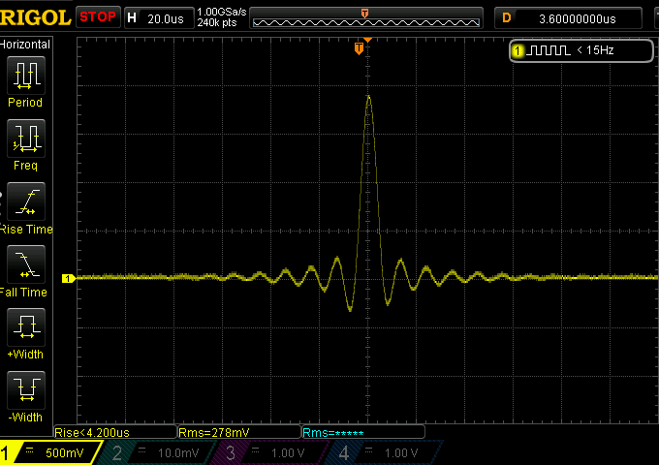Click the Horizontal menu header
Viewport: 659px width, 465px height.
point(25,45)
